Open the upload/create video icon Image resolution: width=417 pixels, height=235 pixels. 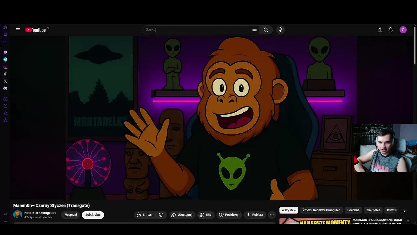point(380,30)
